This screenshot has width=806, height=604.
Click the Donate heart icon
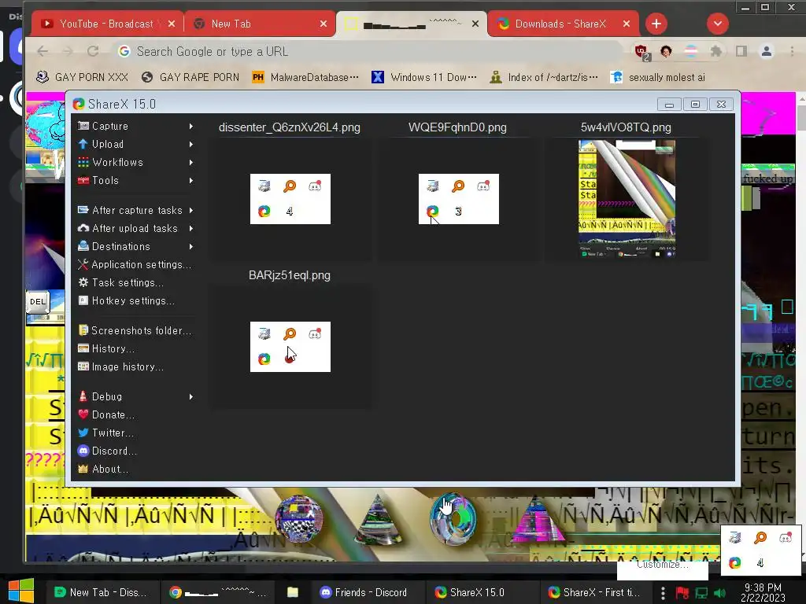coord(83,414)
